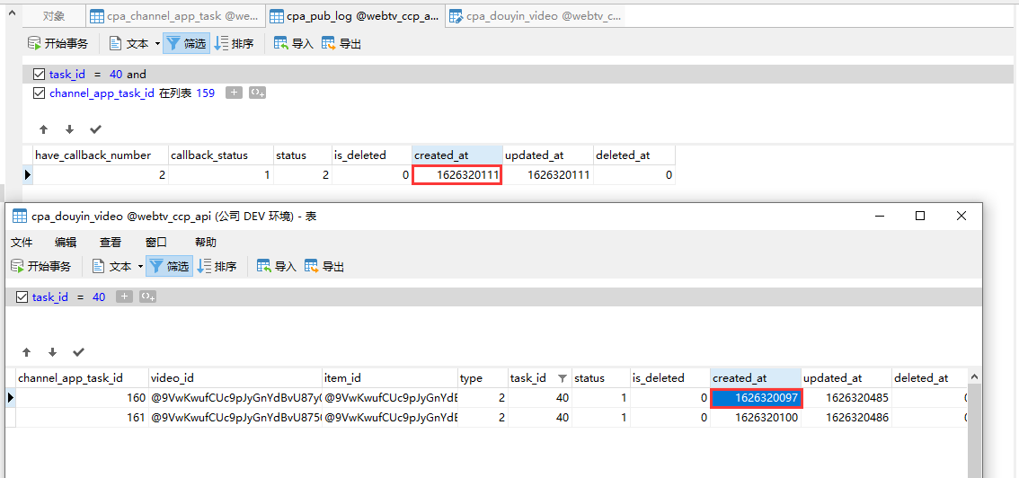The height and width of the screenshot is (478, 1019).
Task: Click value 159 in channel_app_task_id filter
Action: 206,93
